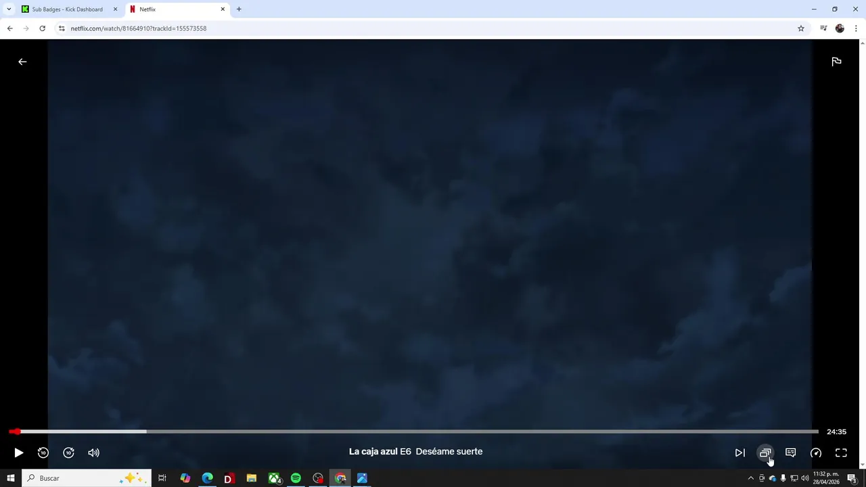Open Windows Task View
The image size is (866, 487).
point(162,478)
